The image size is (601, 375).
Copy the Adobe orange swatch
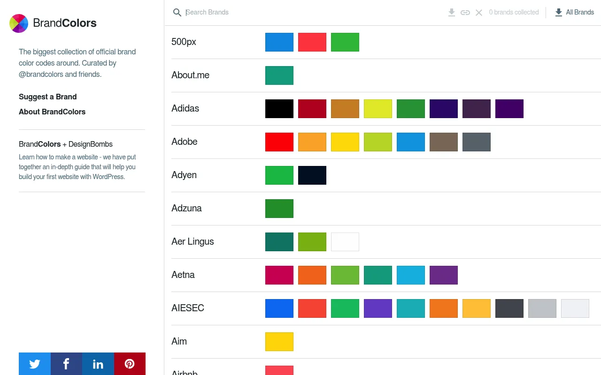click(x=312, y=142)
